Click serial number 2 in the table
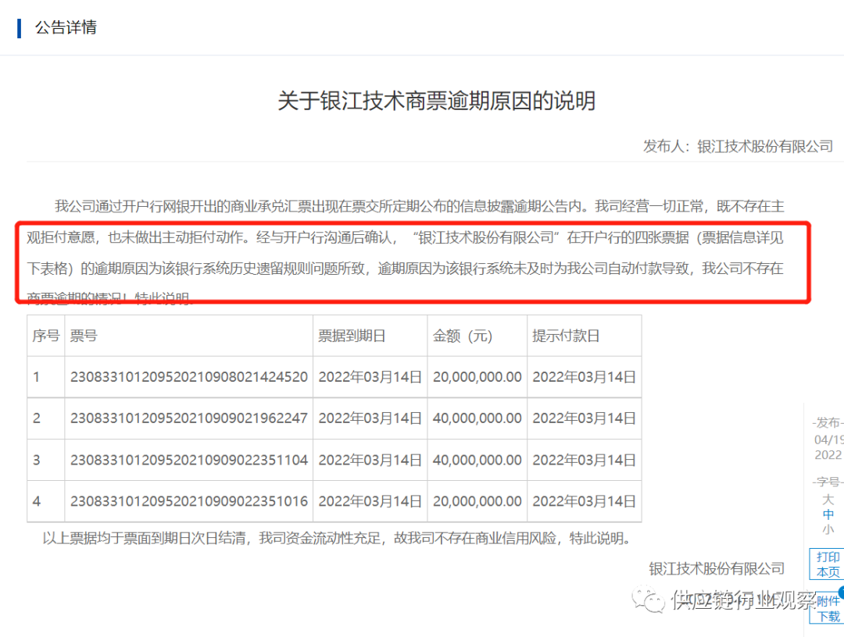The width and height of the screenshot is (844, 637). tap(36, 418)
